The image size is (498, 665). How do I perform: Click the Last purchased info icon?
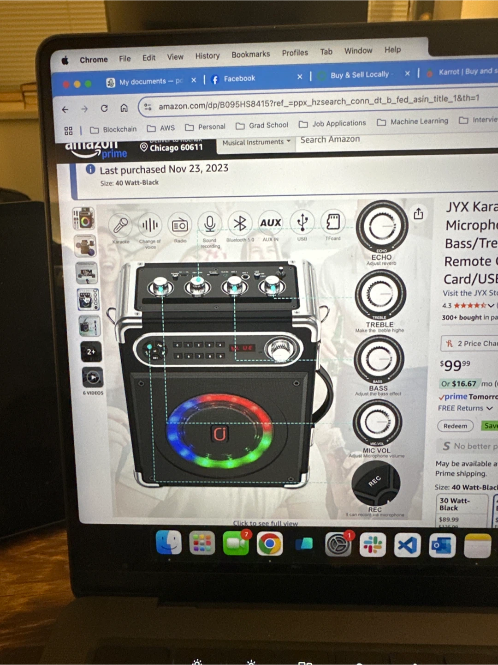90,169
